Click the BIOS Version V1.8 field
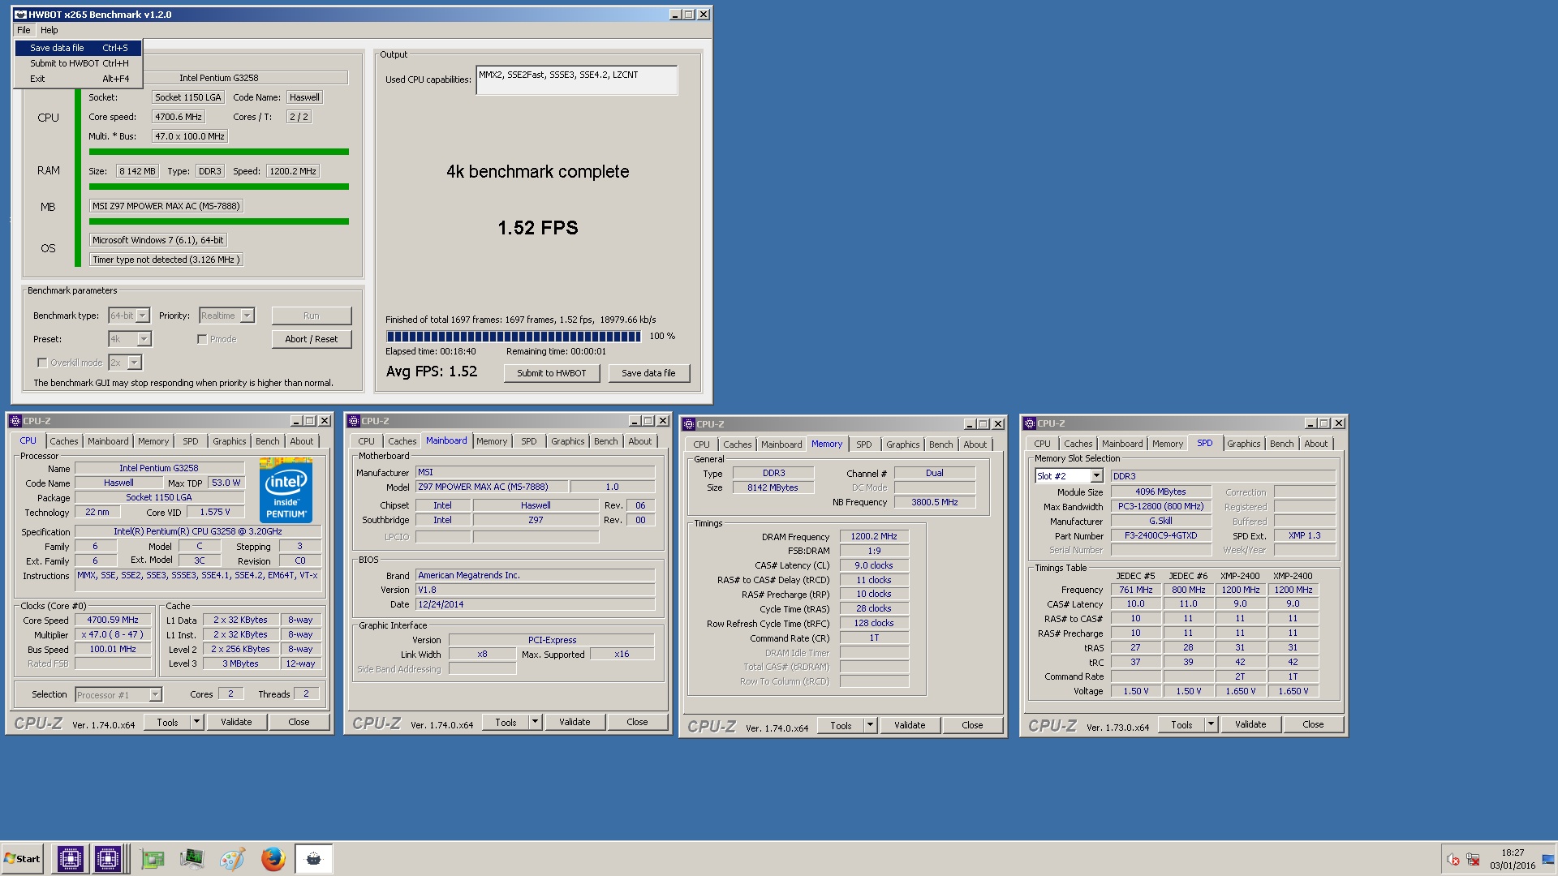The image size is (1558, 876). click(x=535, y=590)
